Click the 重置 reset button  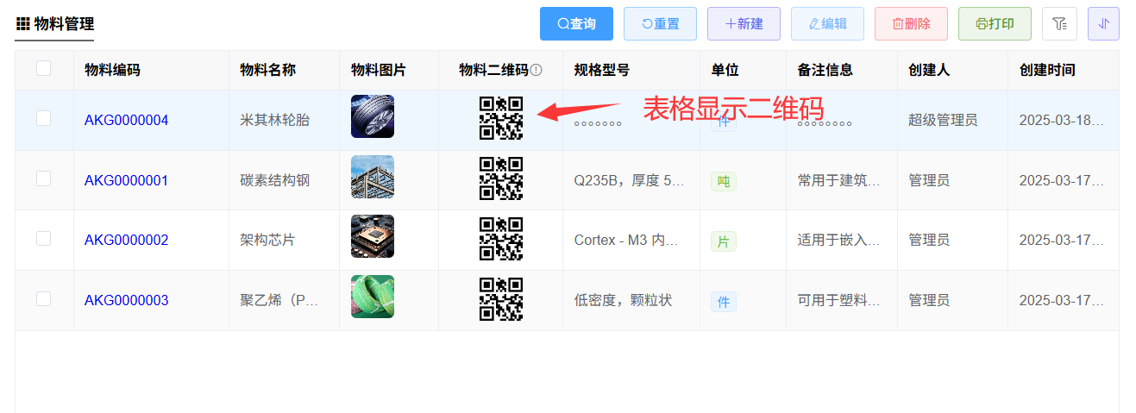click(x=660, y=24)
